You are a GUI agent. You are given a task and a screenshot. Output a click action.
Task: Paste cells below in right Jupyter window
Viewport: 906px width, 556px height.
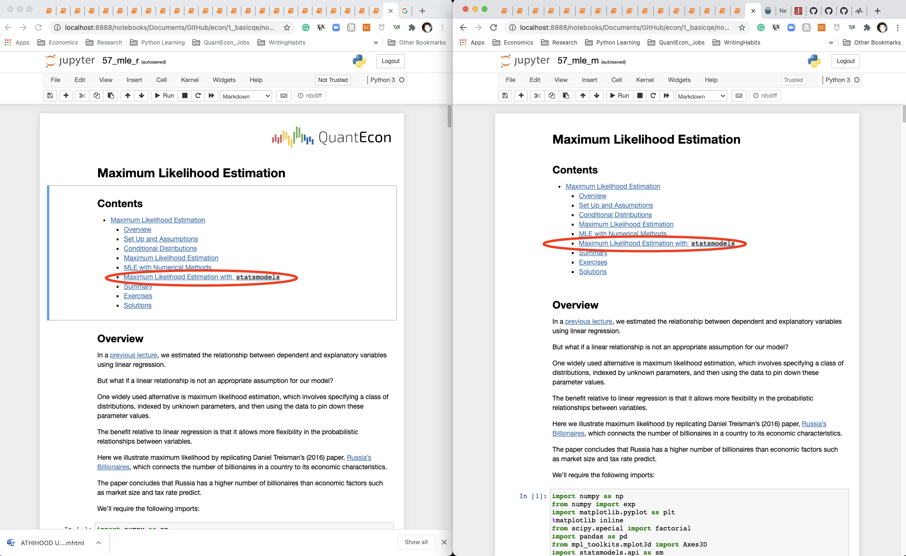566,96
